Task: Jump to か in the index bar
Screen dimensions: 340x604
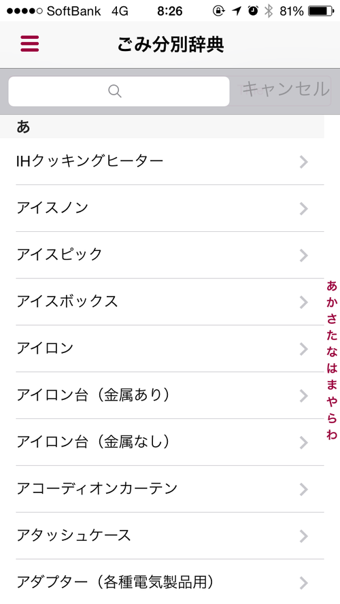Action: click(x=332, y=303)
